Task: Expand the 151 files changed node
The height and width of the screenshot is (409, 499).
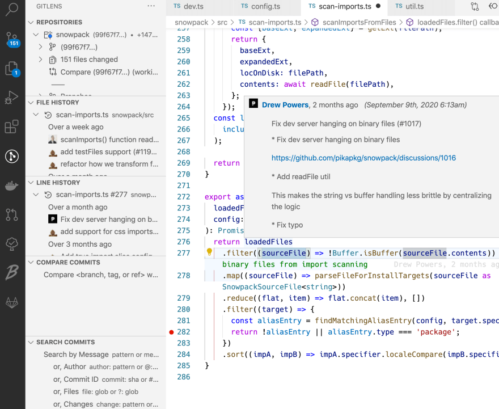Action: pyautogui.click(x=40, y=60)
